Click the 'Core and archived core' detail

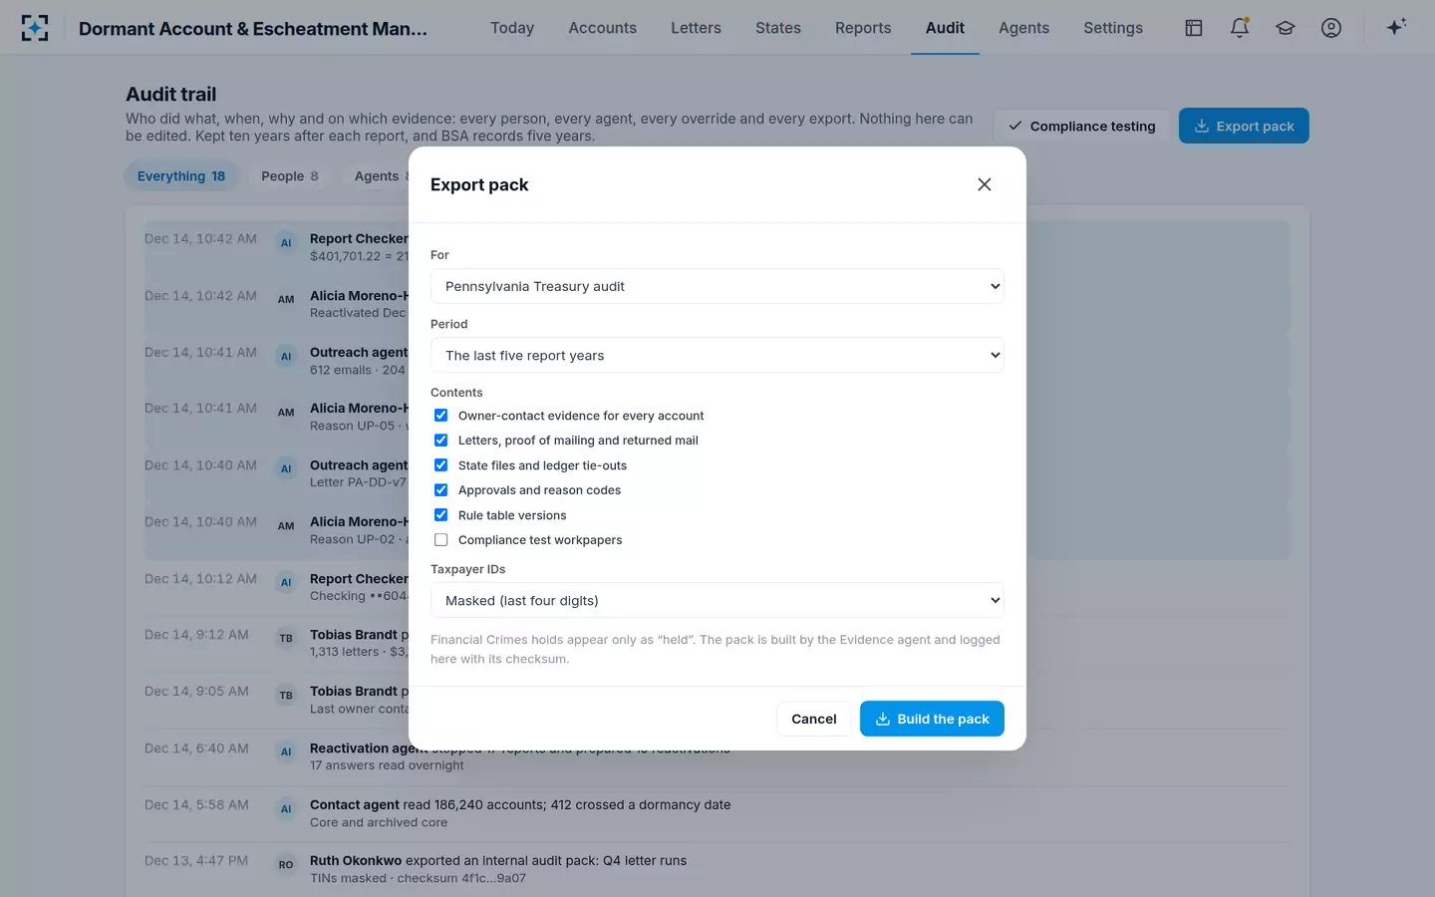coord(379,822)
